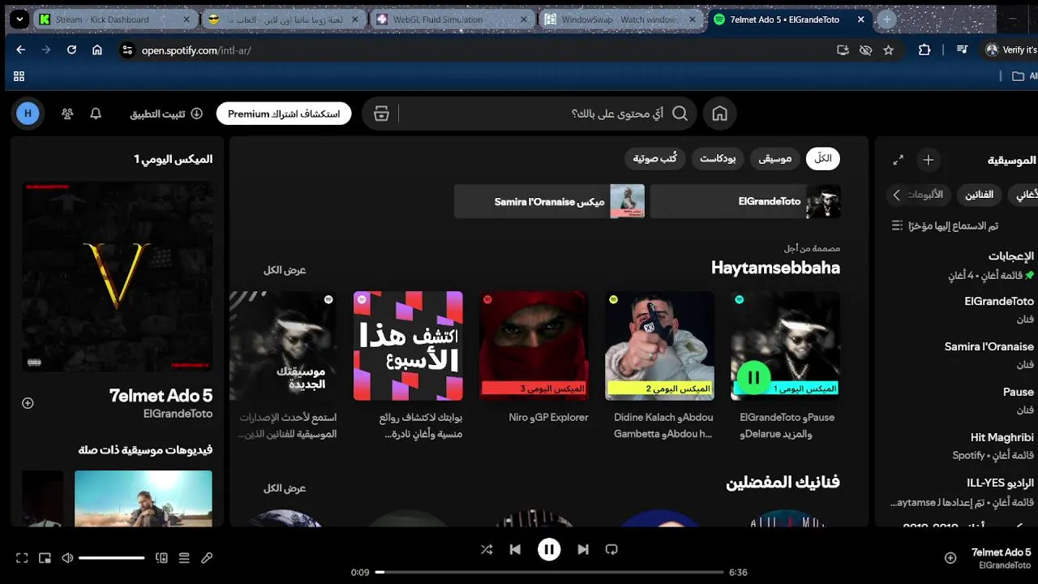Seek on the song progress bar
Screen dimensions: 1038x584
(549, 572)
